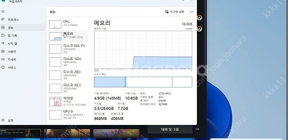288x140 pixels.
Task: Click the 3733 MT/s speed value
Action: [165, 93]
